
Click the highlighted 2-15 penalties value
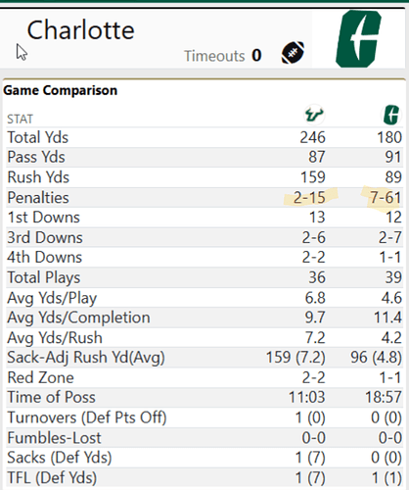pyautogui.click(x=309, y=198)
